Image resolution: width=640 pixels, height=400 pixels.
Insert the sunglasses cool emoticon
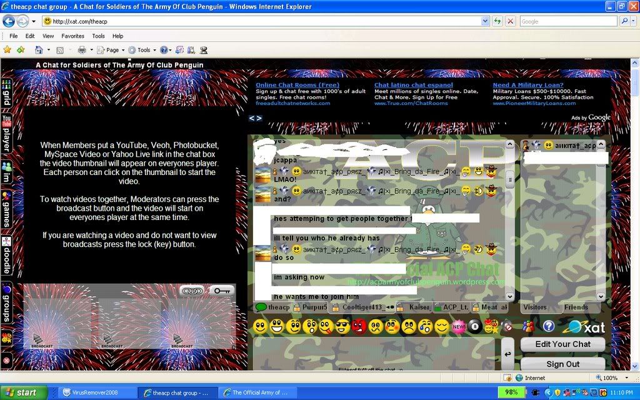[343, 326]
